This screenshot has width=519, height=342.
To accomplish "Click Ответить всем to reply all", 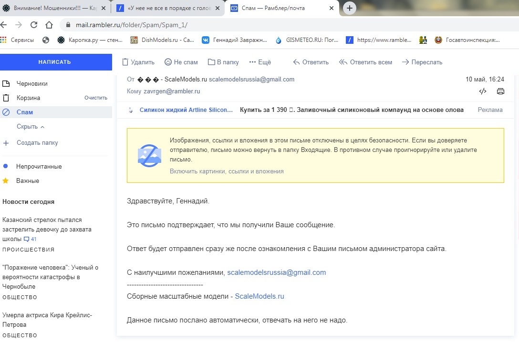I will coord(365,62).
